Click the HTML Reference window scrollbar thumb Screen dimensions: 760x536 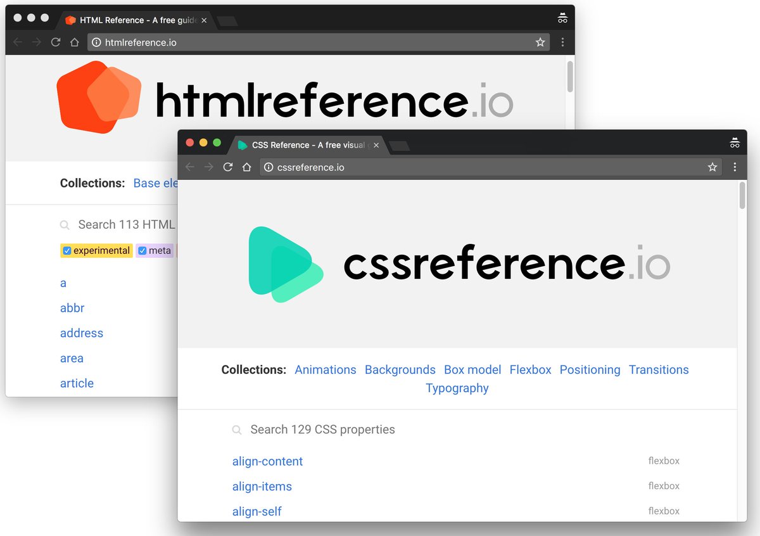click(x=570, y=77)
